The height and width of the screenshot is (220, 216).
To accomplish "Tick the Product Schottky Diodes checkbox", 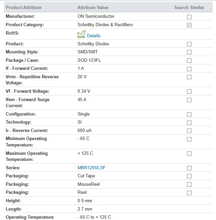I will 189,44.
